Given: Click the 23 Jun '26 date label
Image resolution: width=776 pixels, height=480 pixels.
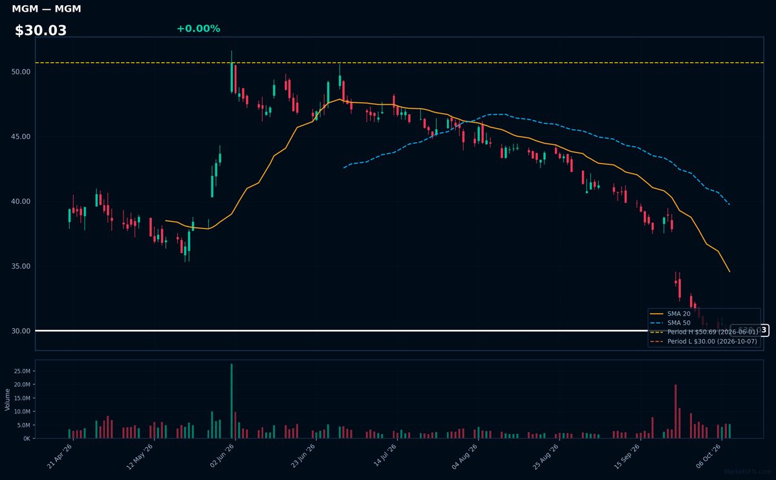Looking at the screenshot, I should (x=302, y=455).
